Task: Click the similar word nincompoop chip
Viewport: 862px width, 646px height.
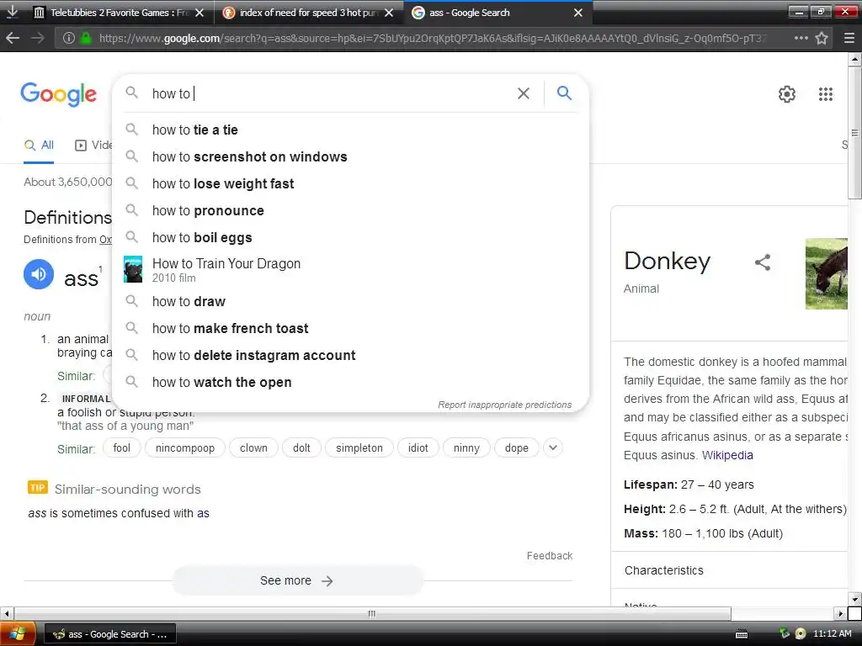Action: [185, 447]
